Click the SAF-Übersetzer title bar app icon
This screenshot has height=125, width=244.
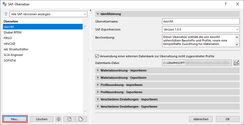(5, 4)
